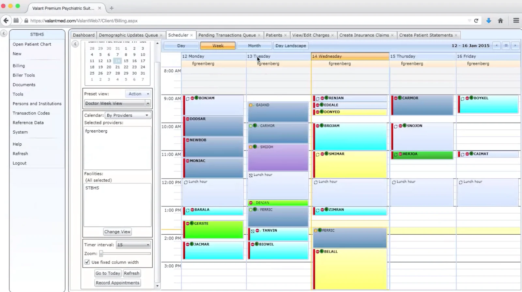522x292 pixels.
Task: Click the calendar picker icon beside date range
Action: coord(506,46)
